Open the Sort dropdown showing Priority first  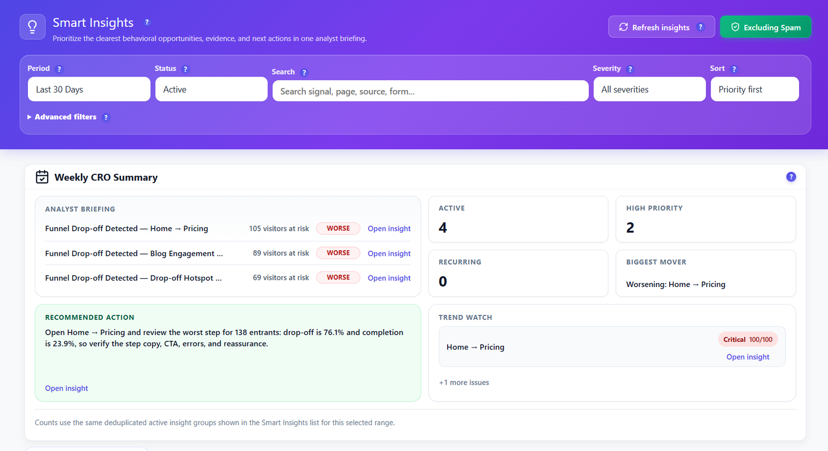pyautogui.click(x=755, y=89)
